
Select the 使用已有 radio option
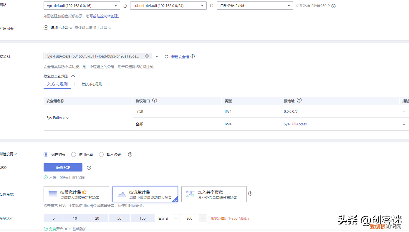click(x=74, y=154)
